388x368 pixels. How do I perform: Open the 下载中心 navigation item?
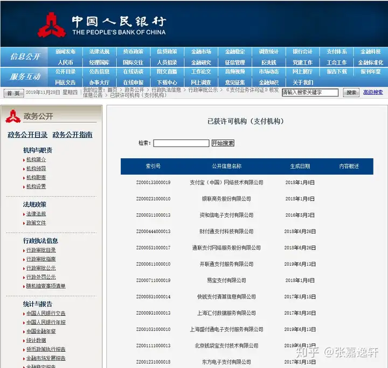(x=167, y=82)
